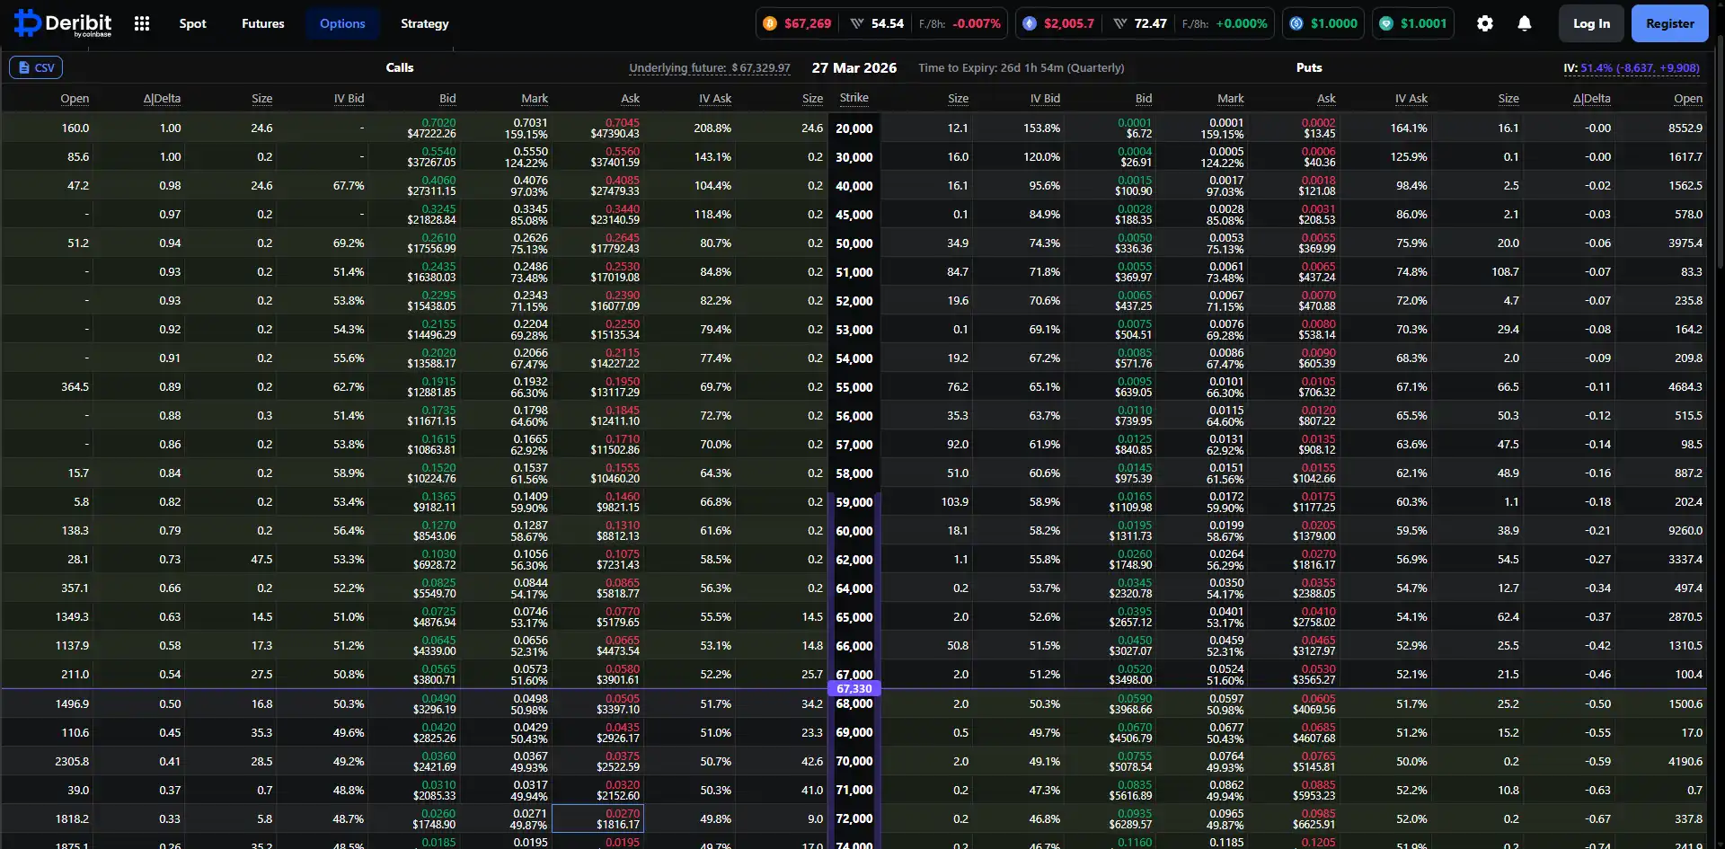Open the apps grid menu
Image resolution: width=1725 pixels, height=849 pixels.
click(x=142, y=24)
